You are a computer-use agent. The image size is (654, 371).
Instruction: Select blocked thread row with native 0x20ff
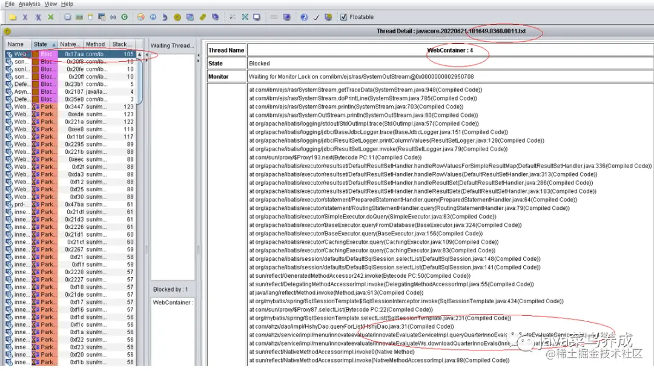(x=70, y=77)
